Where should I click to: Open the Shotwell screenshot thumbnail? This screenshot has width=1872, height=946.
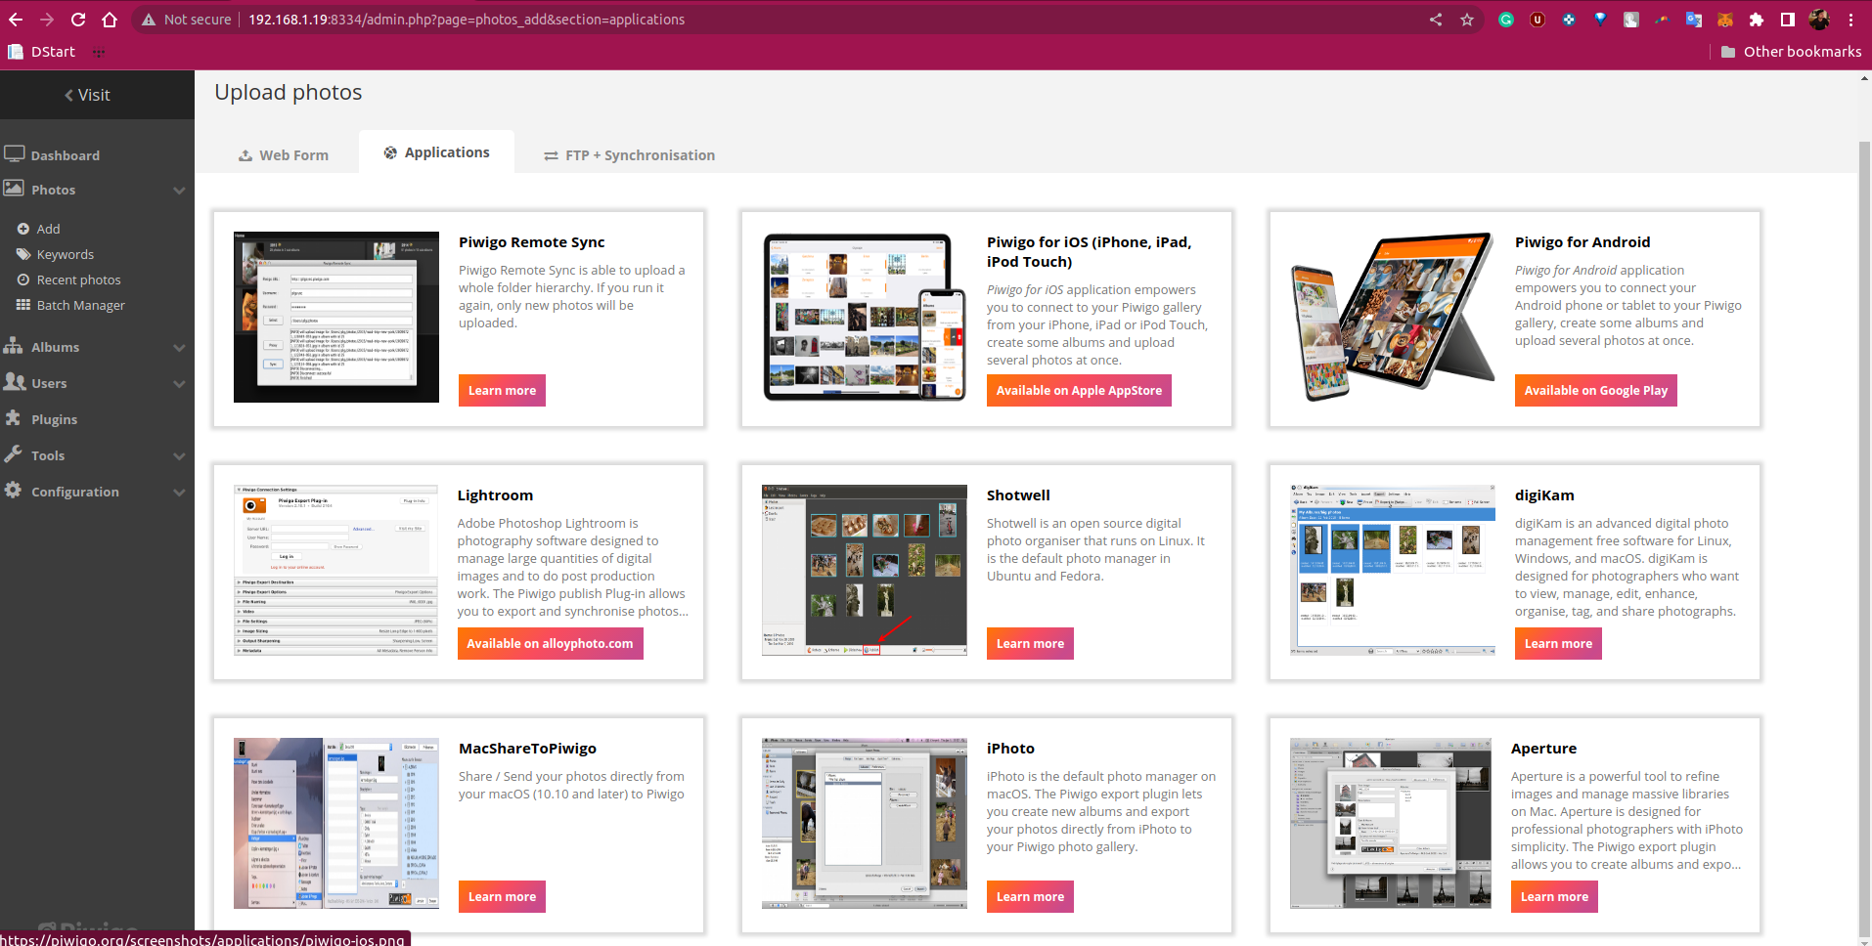865,570
